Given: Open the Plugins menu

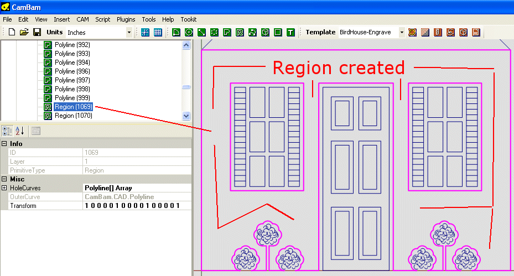Looking at the screenshot, I should 126,19.
